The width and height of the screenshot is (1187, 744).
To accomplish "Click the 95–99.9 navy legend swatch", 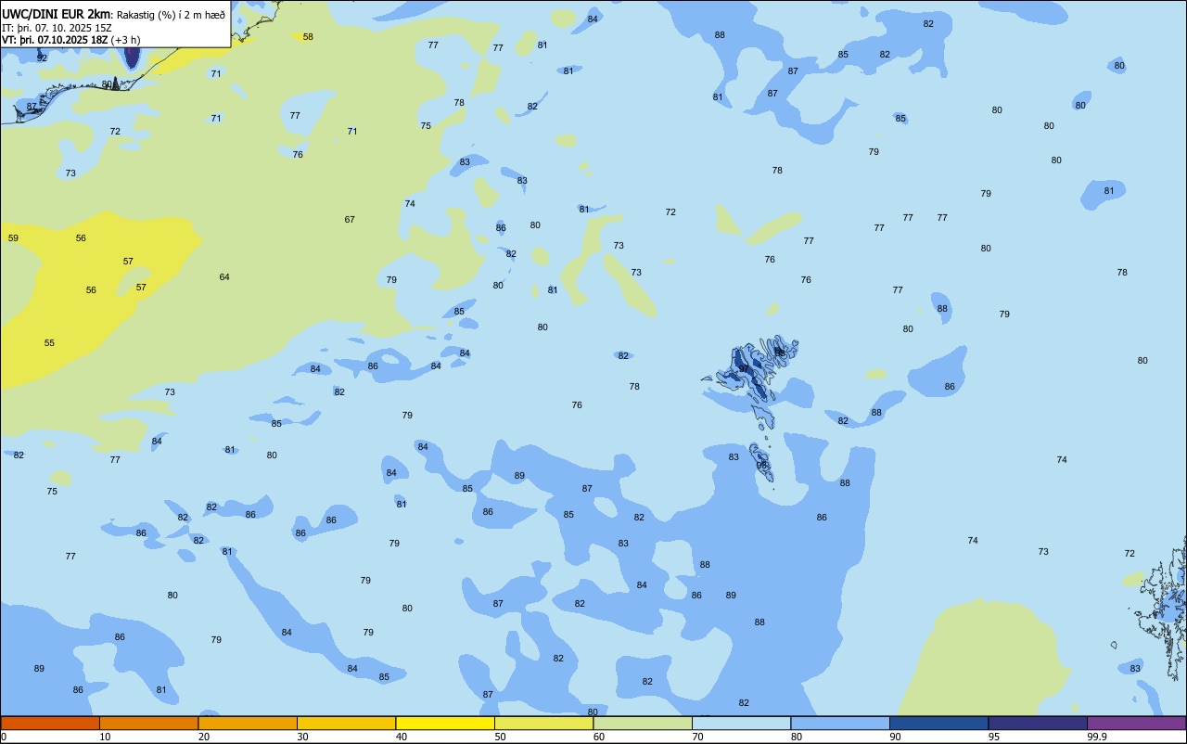I will pyautogui.click(x=1038, y=723).
